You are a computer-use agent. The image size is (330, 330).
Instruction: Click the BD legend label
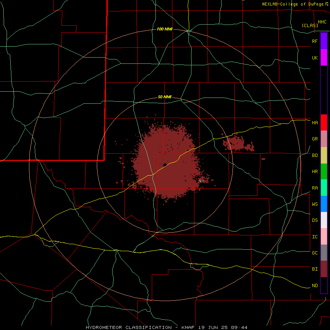tap(315, 155)
